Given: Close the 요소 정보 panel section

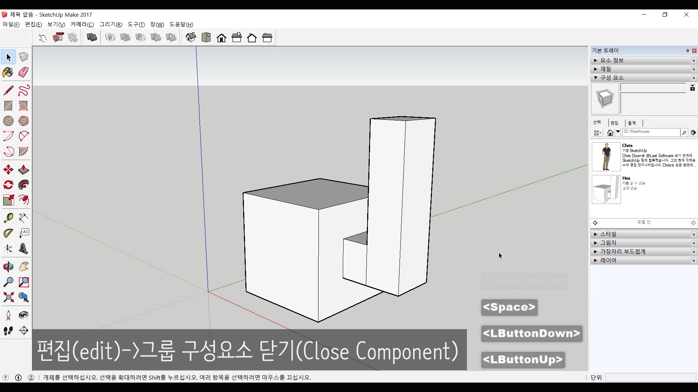Looking at the screenshot, I should 694,61.
